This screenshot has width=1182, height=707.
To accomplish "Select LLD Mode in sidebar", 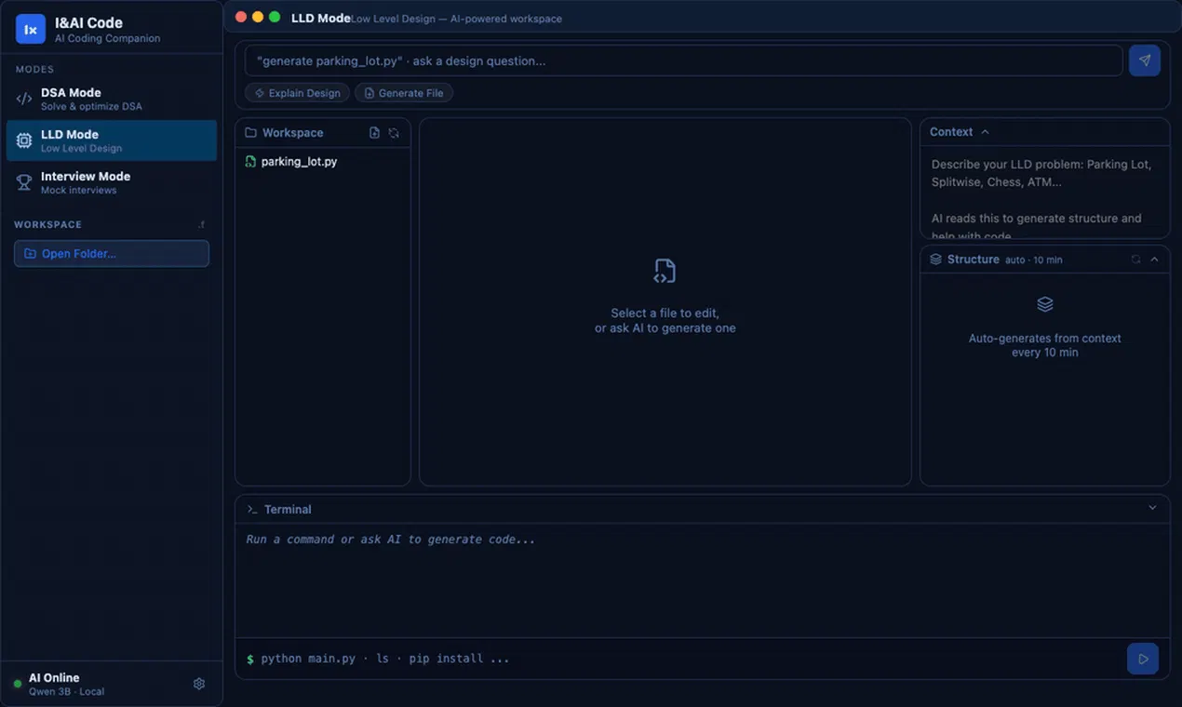I will coord(112,140).
